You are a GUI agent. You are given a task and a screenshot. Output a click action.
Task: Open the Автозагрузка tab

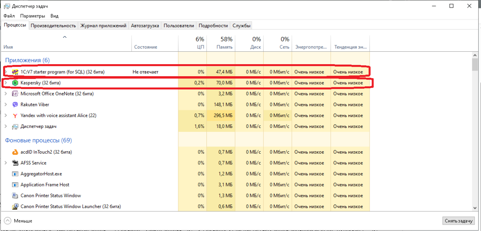[145, 26]
